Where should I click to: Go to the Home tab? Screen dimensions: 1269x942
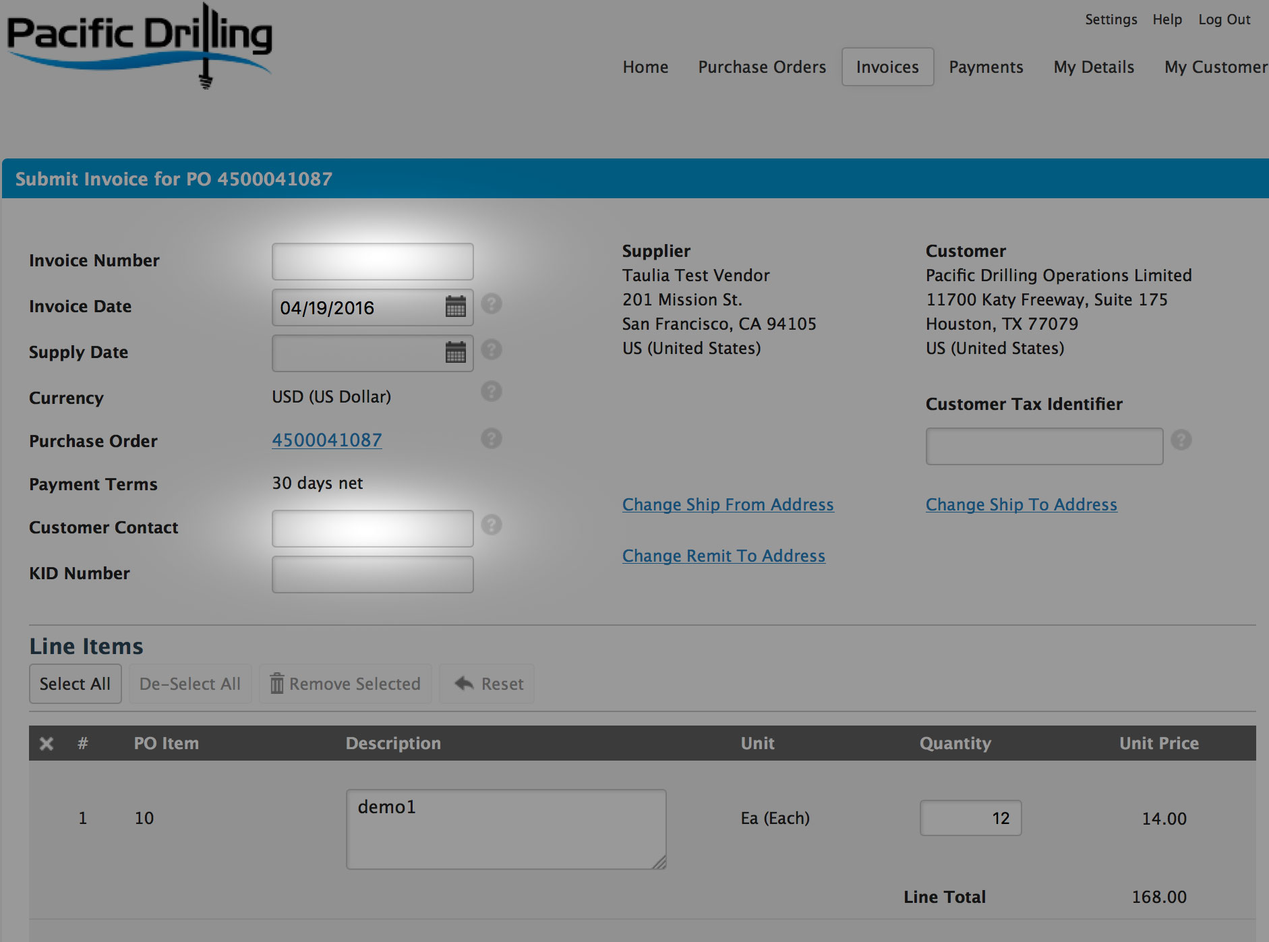click(x=645, y=67)
